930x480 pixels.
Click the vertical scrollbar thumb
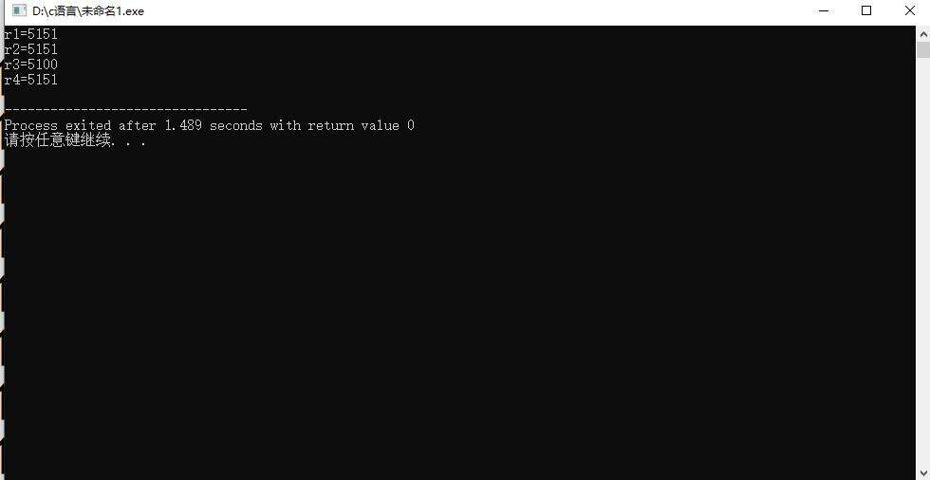click(922, 49)
